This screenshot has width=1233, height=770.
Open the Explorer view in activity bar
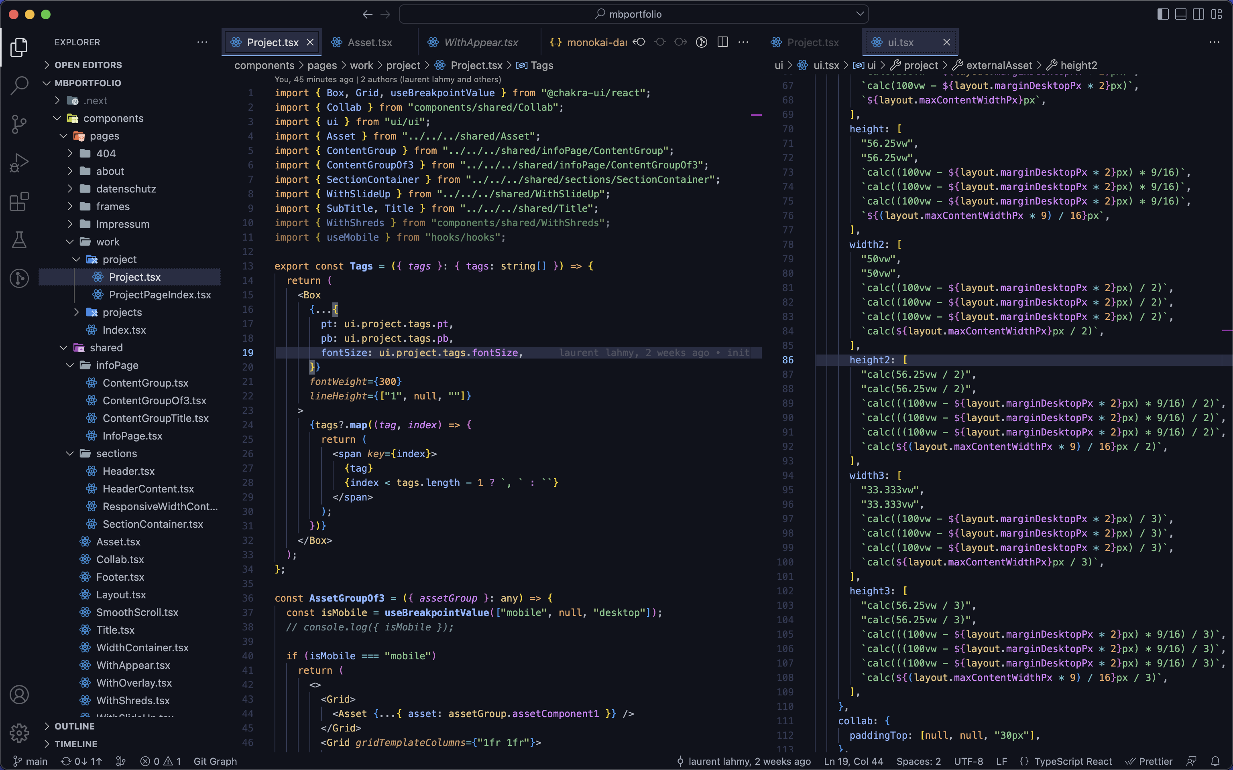pyautogui.click(x=19, y=47)
